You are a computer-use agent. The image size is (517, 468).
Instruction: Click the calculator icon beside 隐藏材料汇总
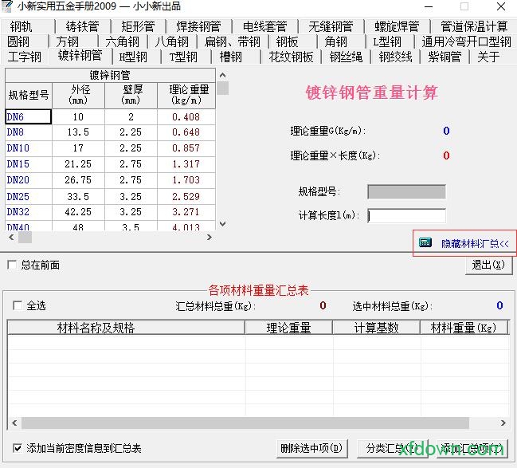pos(425,242)
